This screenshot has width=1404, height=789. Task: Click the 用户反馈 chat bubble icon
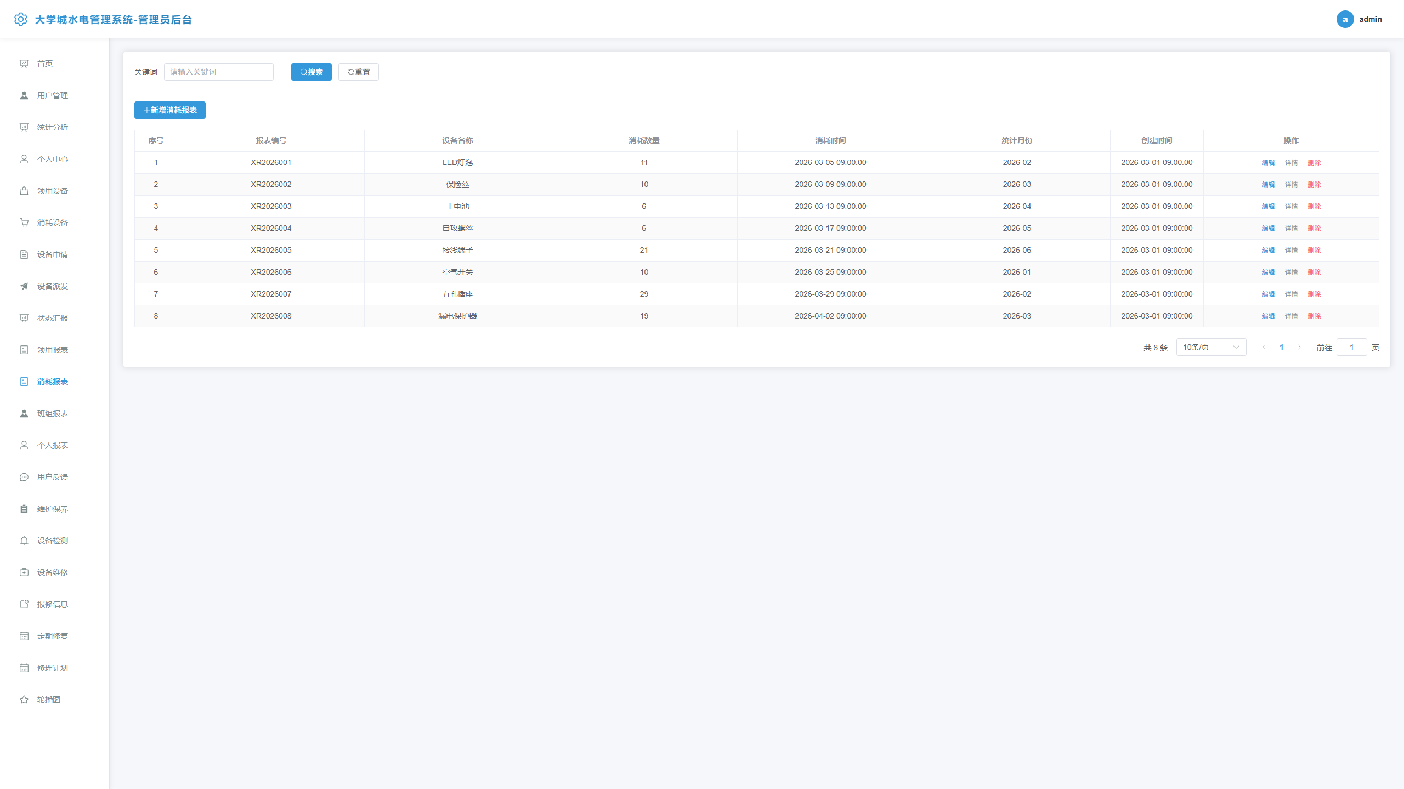24,477
